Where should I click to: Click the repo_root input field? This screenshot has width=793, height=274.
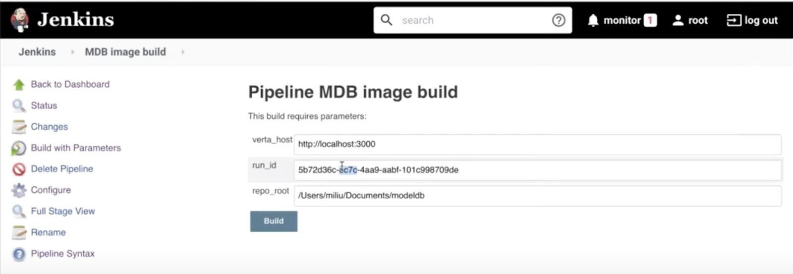click(x=538, y=196)
